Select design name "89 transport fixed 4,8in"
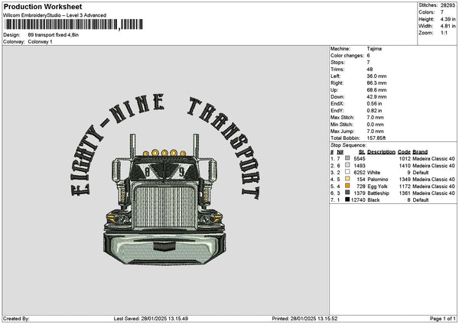The image size is (459, 324). pos(54,35)
